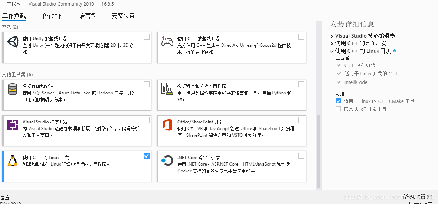Click the 适用于 Linux 开发的 C++ item
438x204 pixels.
pos(371,74)
